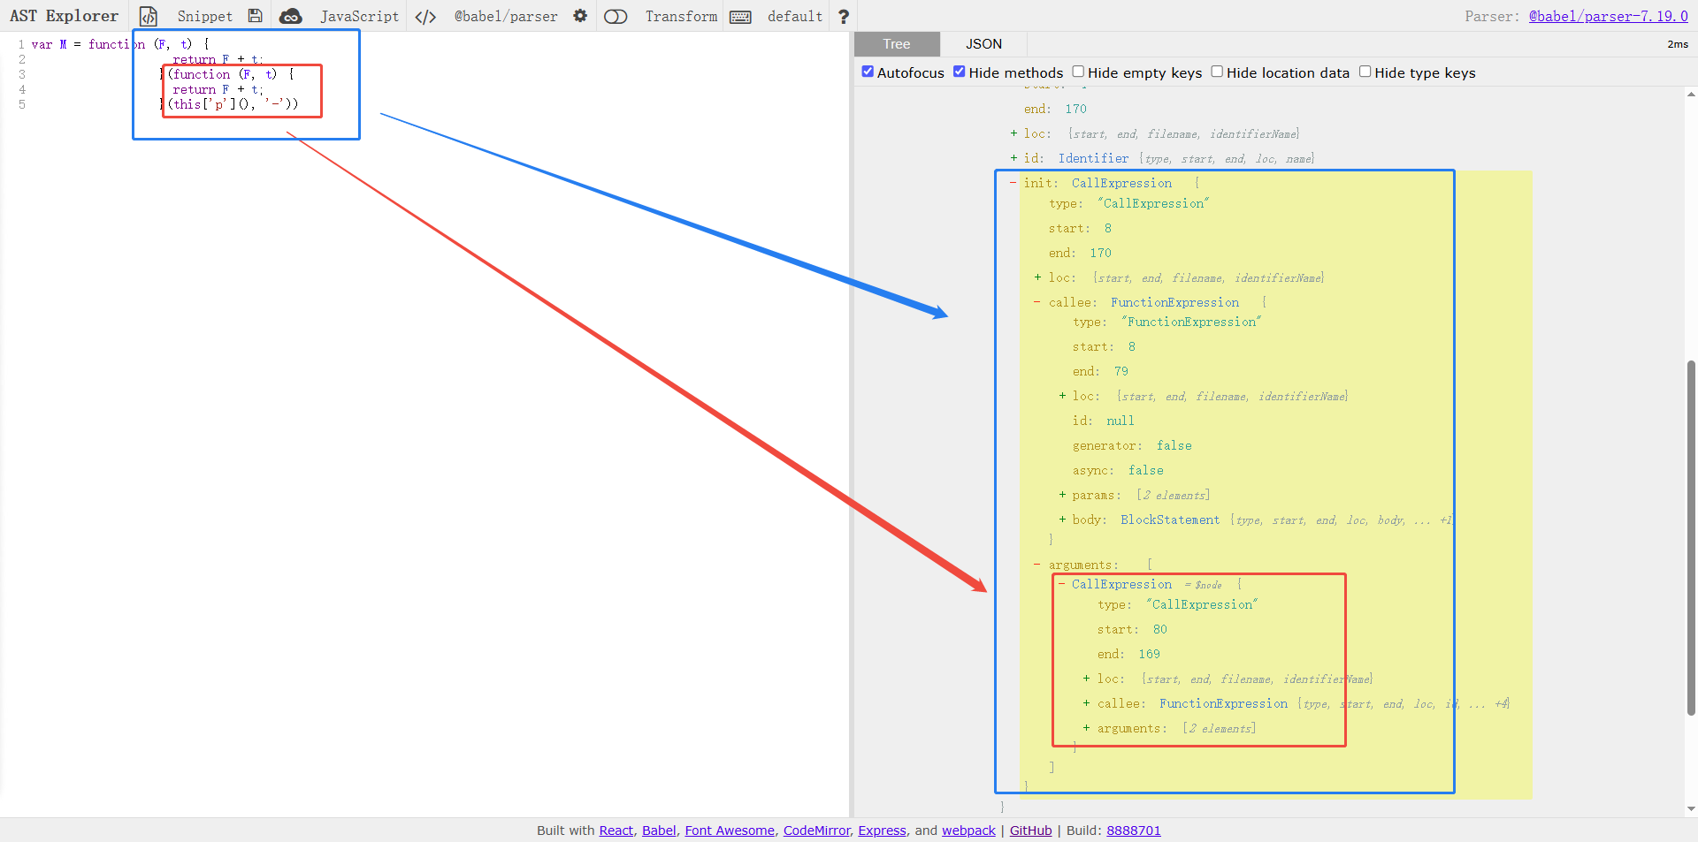Click the save floppy disk icon

coord(255,16)
